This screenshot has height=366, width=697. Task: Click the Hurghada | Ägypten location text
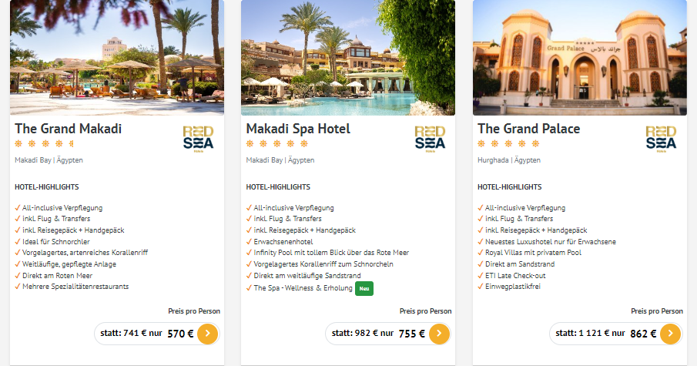tap(509, 160)
